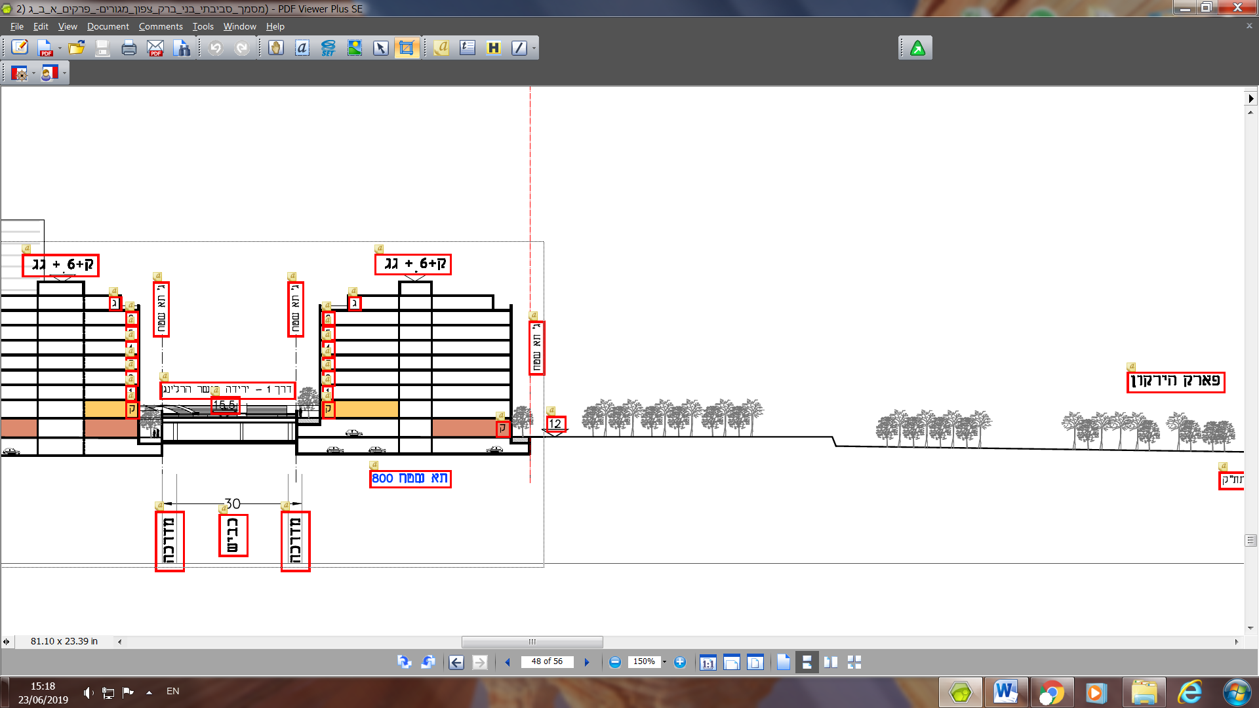Image resolution: width=1259 pixels, height=708 pixels.
Task: Toggle continuous page layout view
Action: [x=807, y=662]
